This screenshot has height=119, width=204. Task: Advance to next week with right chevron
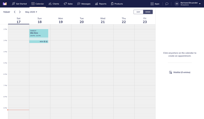pyautogui.click(x=20, y=12)
